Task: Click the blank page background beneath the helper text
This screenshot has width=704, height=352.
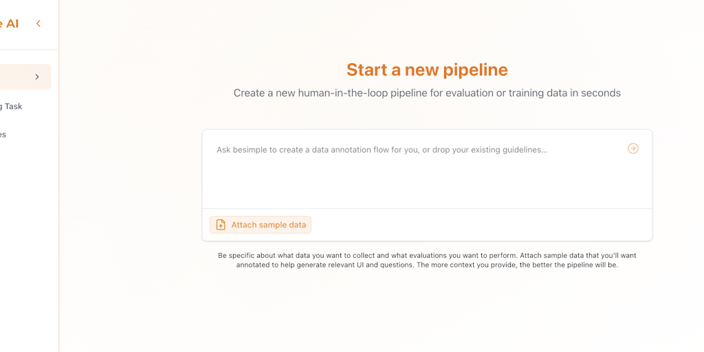Action: (x=427, y=310)
